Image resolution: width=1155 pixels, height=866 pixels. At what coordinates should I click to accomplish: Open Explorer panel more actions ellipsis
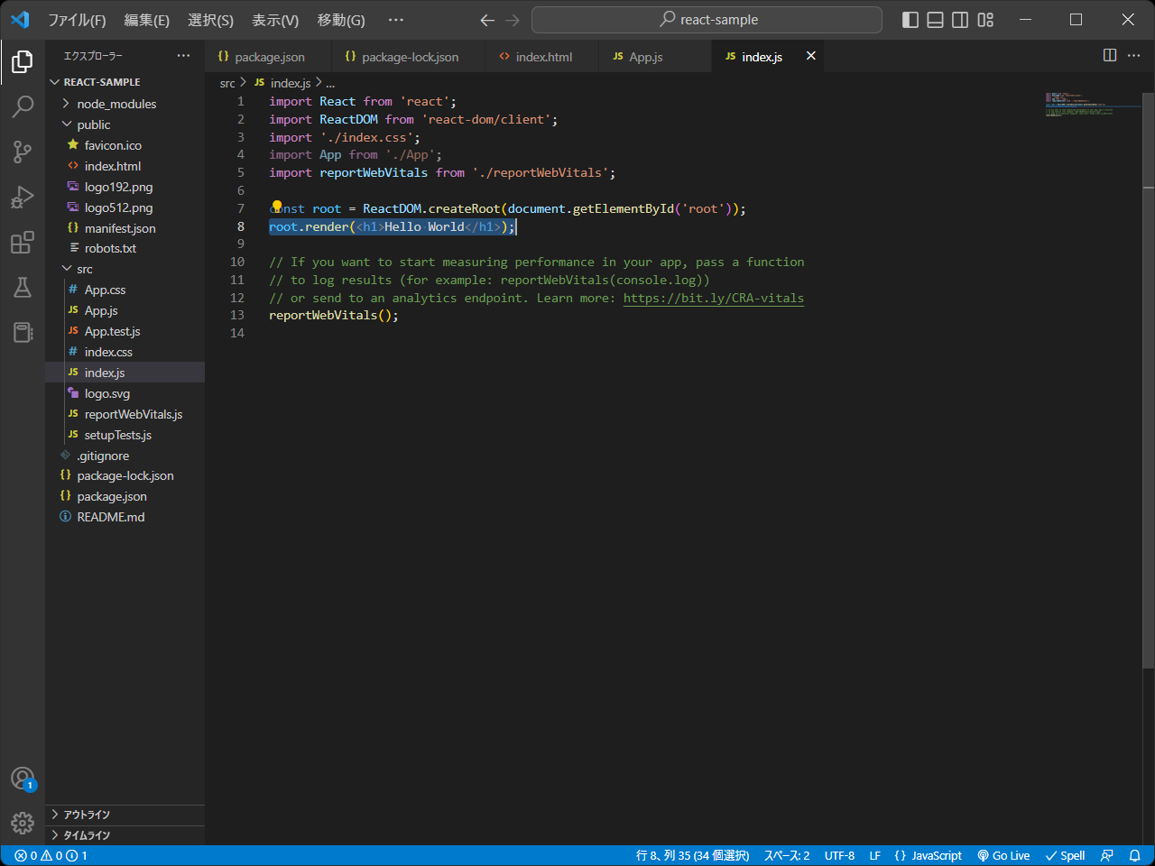point(184,56)
